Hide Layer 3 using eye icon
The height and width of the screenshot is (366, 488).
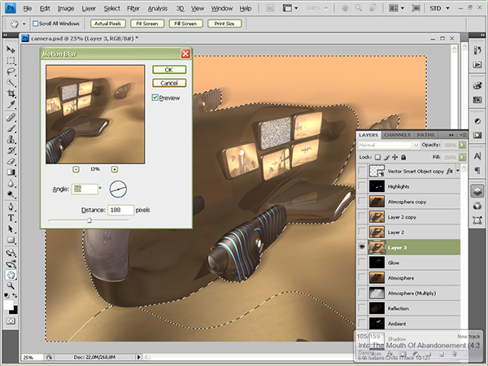(362, 247)
